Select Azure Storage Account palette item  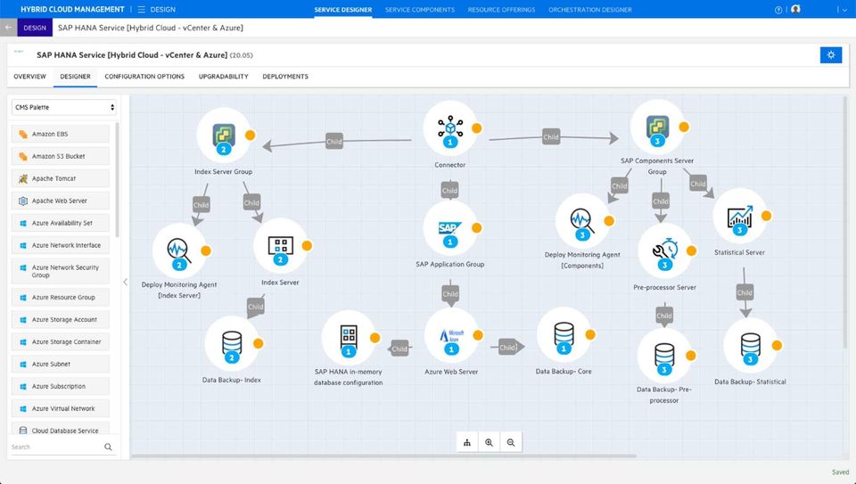pos(60,320)
